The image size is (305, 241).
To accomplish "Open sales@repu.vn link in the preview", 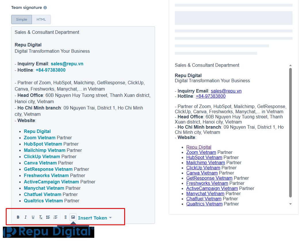I will [x=226, y=91].
